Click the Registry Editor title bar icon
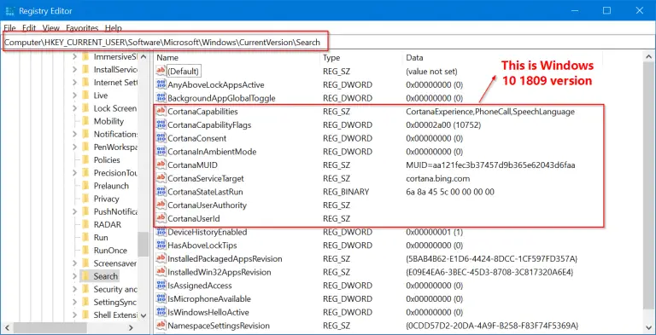The width and height of the screenshot is (656, 335). click(10, 11)
